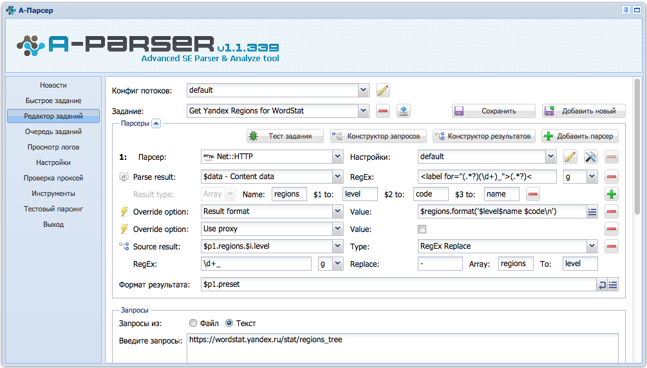Viewport: 647px width, 368px height.
Task: Open Новости in the sidebar
Action: point(53,85)
